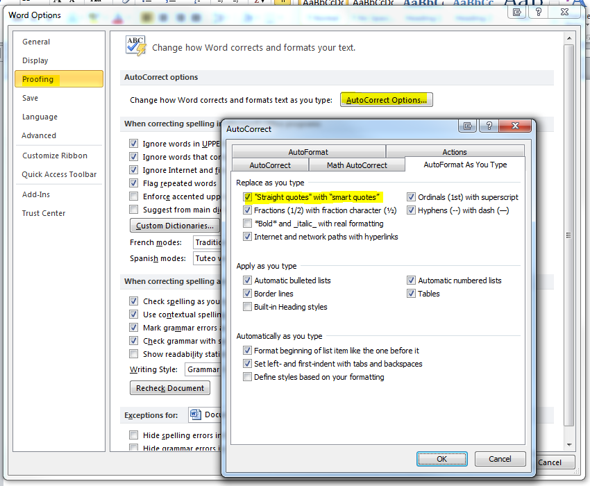Uncheck the Tables option
The width and height of the screenshot is (590, 486).
(x=411, y=293)
